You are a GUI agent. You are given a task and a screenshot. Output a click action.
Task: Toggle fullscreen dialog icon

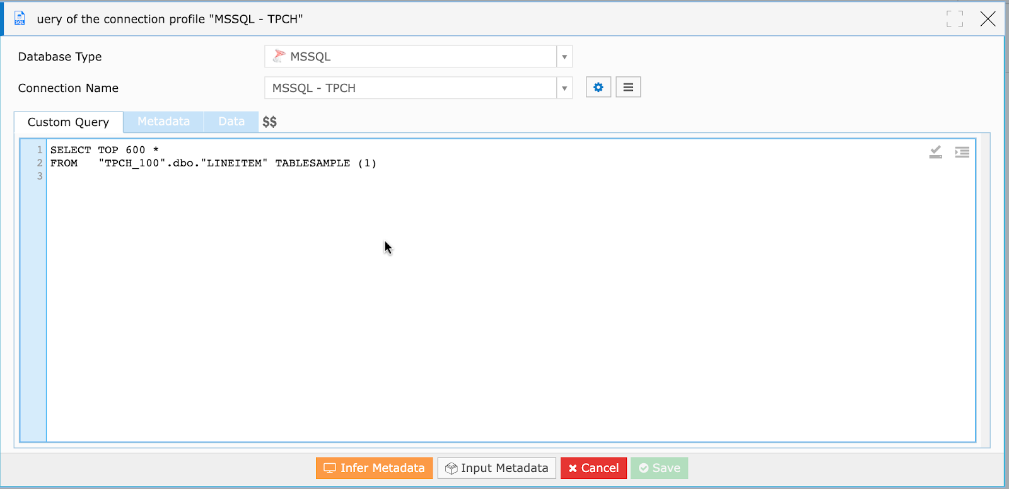(x=955, y=19)
